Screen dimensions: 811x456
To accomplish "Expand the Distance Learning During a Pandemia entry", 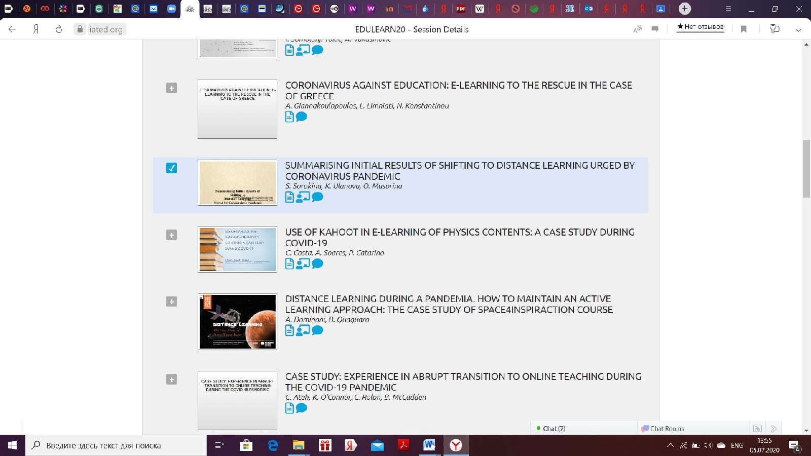I will (172, 302).
